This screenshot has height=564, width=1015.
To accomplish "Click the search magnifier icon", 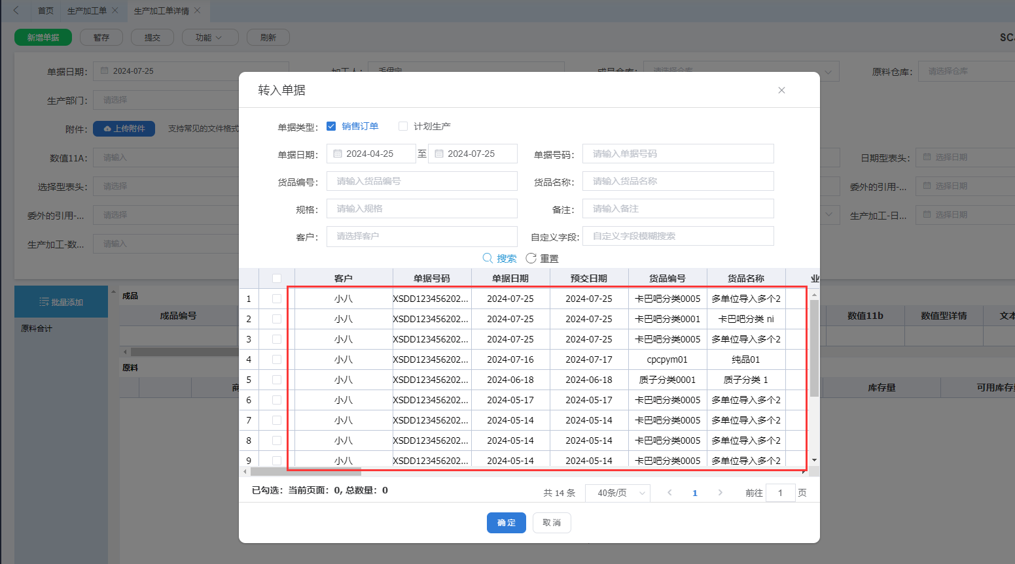I will [488, 258].
